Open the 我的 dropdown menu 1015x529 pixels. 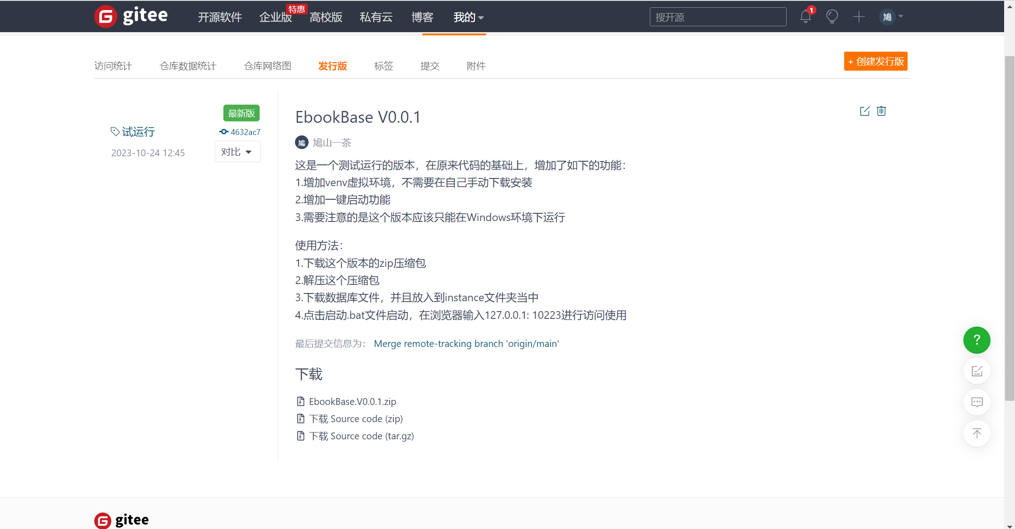(x=469, y=17)
